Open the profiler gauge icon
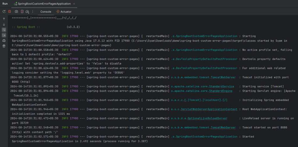The width and height of the screenshot is (298, 147). [27, 12]
